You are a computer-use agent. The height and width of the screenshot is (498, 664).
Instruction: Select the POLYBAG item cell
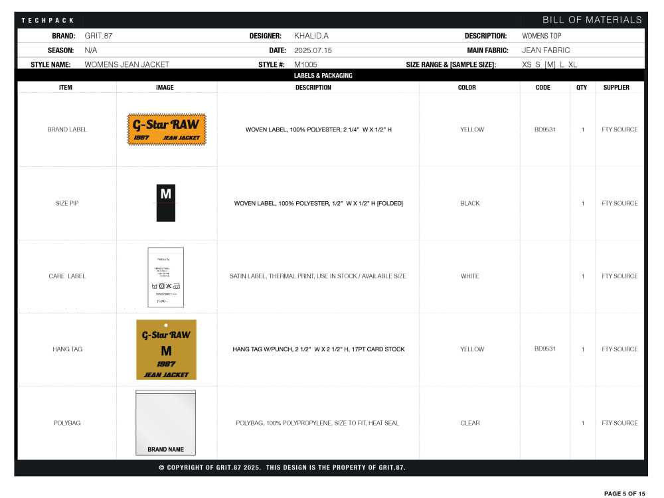pos(67,423)
